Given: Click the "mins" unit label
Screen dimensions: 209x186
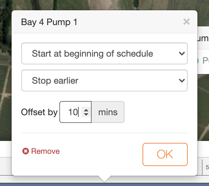Looking at the screenshot, I should 108,112.
